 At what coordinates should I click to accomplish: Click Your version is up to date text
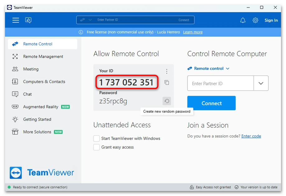tap(259, 187)
